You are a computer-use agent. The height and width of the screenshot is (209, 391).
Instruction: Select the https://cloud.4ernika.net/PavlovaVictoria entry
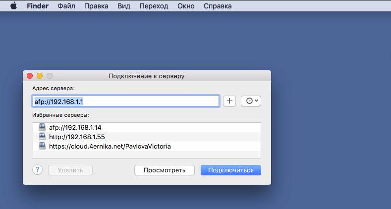pos(110,146)
